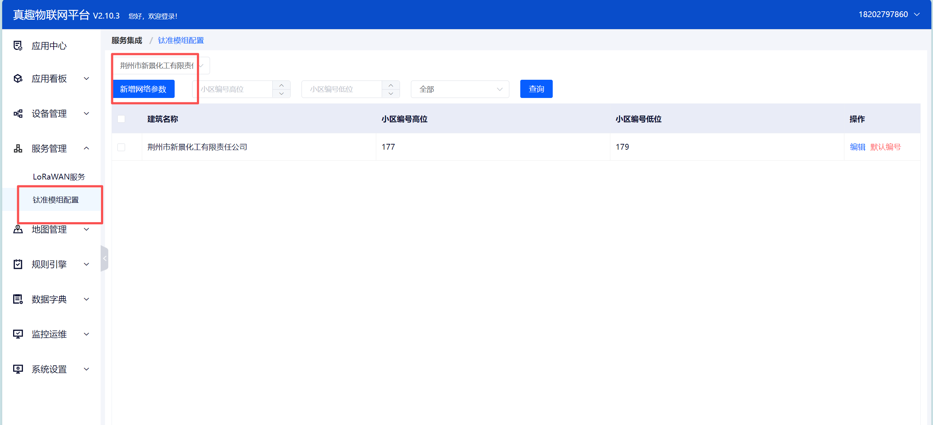Screen dimensions: 933x425
Task: Click the 服务集成 breadcrumb
Action: tap(127, 40)
